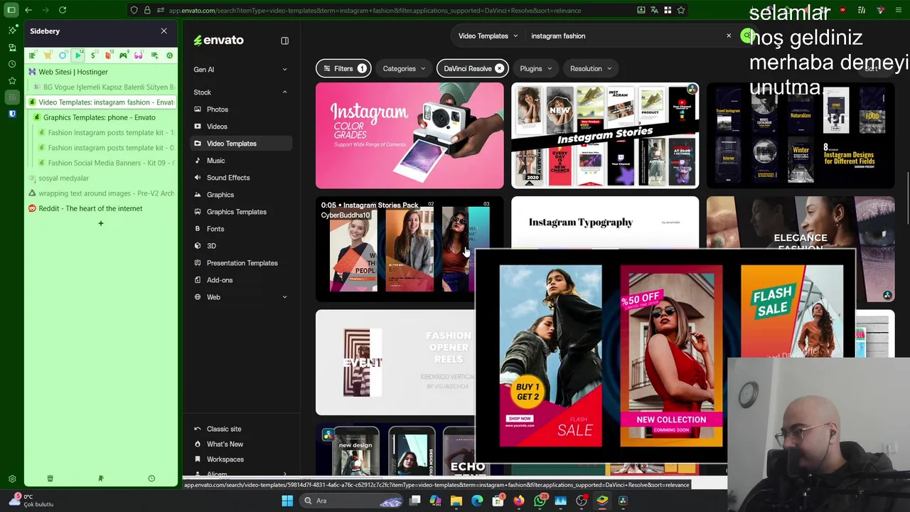Open the Graphics Templates category
910x512 pixels.
coord(236,212)
